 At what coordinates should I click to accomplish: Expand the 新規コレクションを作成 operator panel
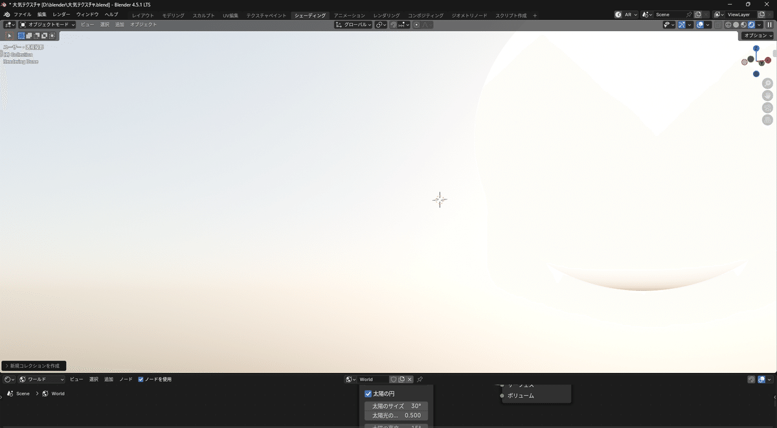coord(34,366)
